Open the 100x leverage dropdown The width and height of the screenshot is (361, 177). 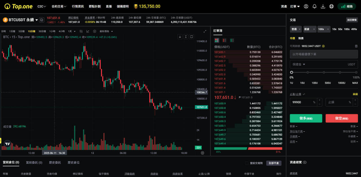point(324,29)
